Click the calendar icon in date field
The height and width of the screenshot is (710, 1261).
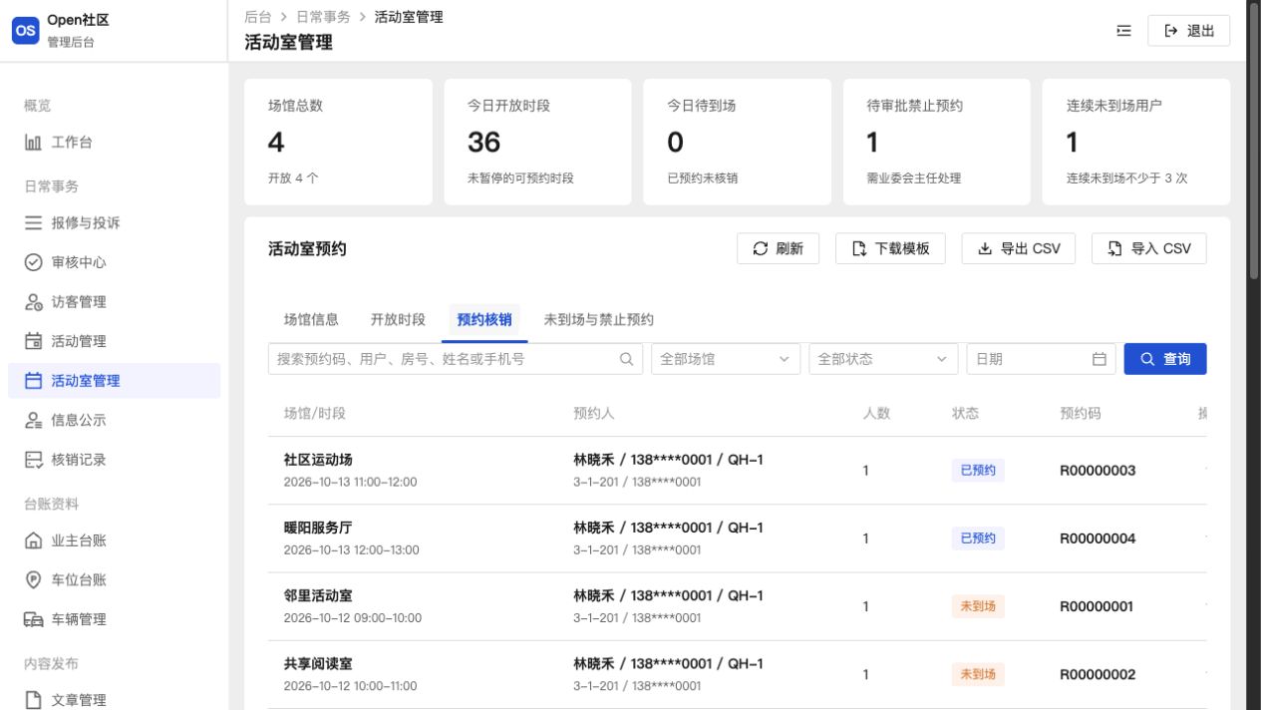tap(1100, 359)
